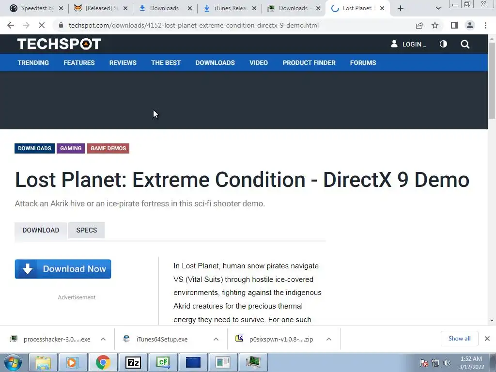496x372 pixels.
Task: Expand options for processhacker download
Action: click(x=103, y=339)
